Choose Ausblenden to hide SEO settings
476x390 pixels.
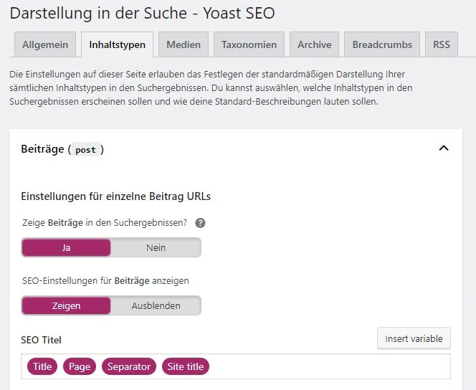[156, 305]
